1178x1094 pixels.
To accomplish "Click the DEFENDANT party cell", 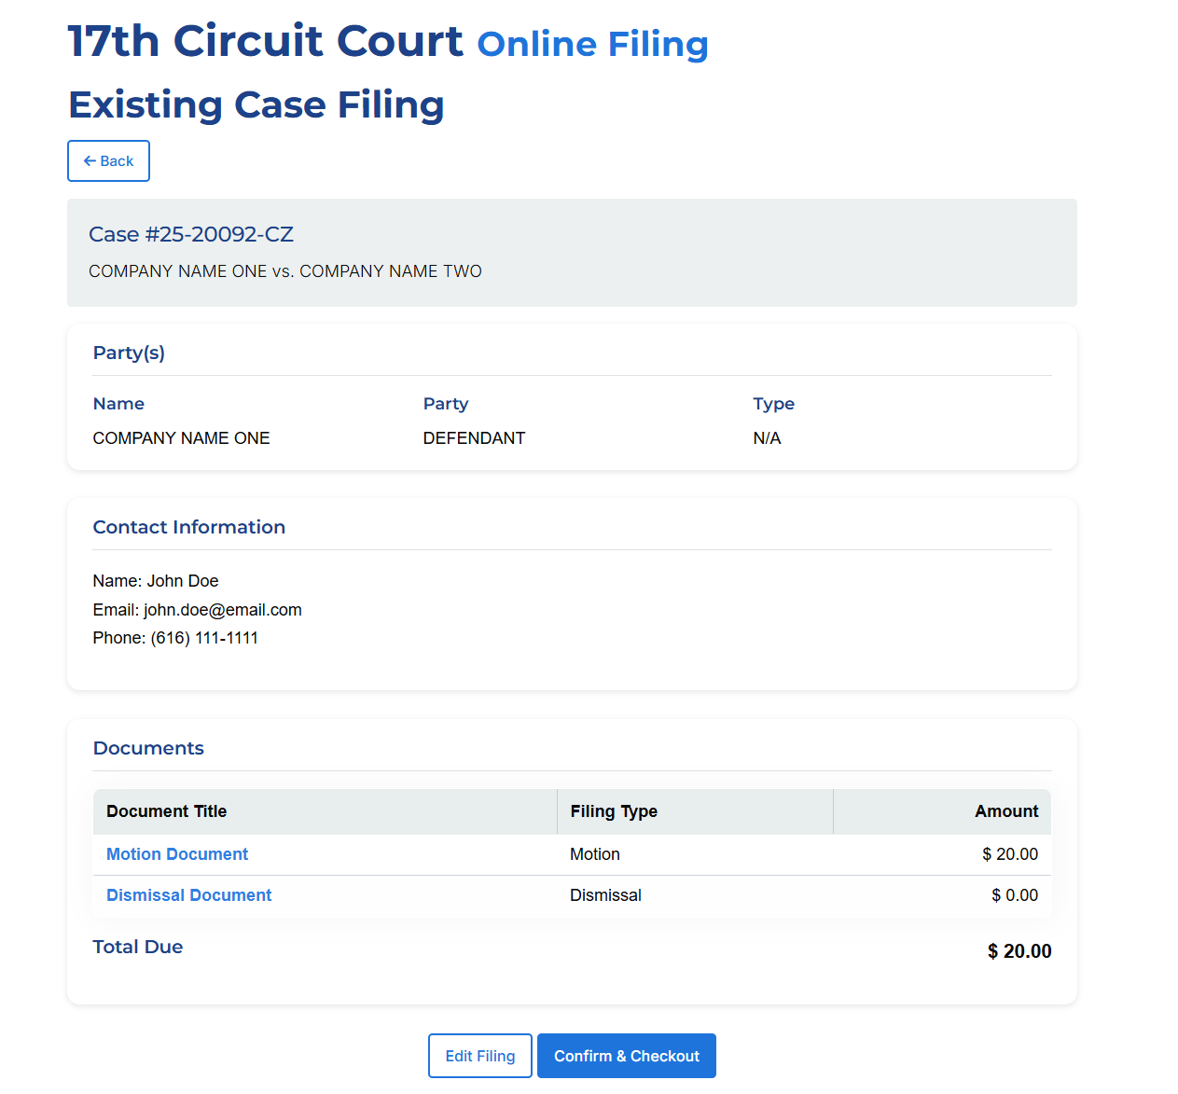I will point(474,438).
